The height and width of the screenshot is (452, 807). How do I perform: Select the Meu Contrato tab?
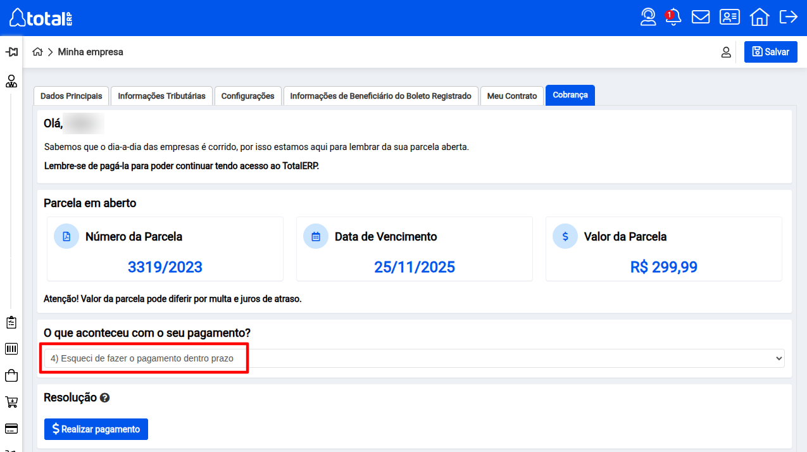click(x=512, y=96)
